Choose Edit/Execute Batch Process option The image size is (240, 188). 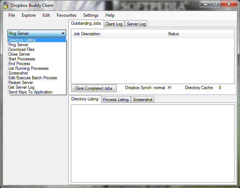pyautogui.click(x=37, y=78)
